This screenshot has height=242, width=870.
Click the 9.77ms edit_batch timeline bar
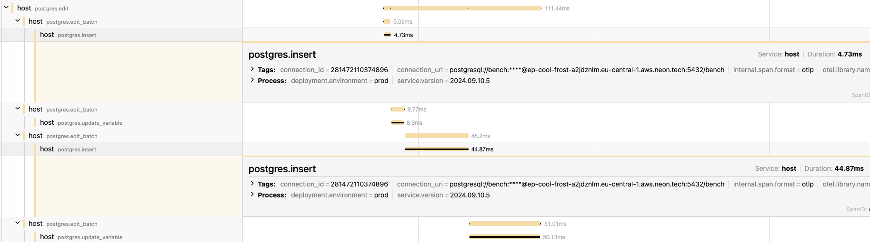[x=398, y=110]
